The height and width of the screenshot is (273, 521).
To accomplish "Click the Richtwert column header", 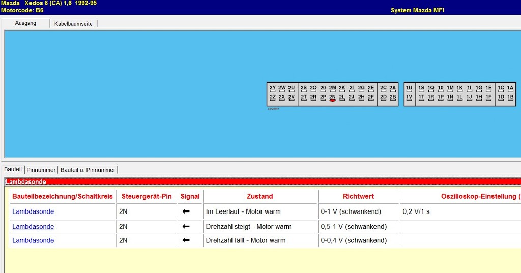I will point(358,196).
